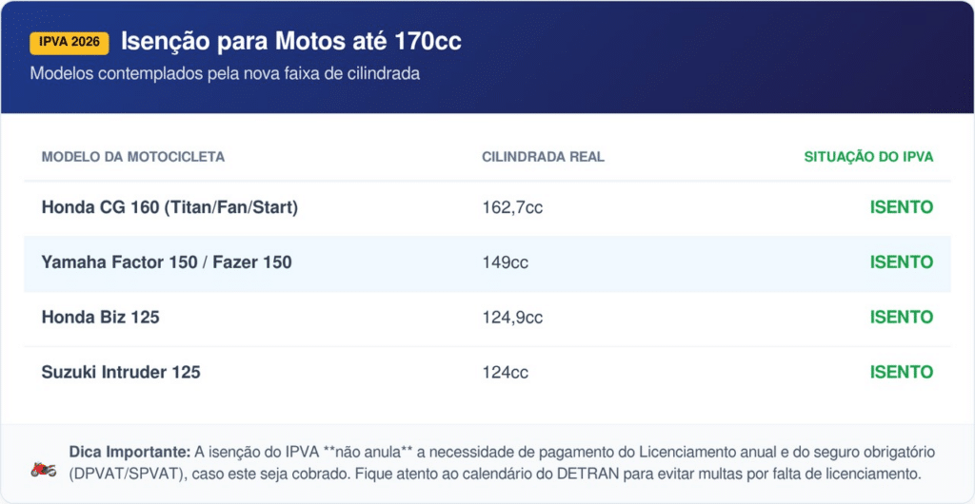975x504 pixels.
Task: Click the Situação do IPVA column header
Action: [x=868, y=157]
